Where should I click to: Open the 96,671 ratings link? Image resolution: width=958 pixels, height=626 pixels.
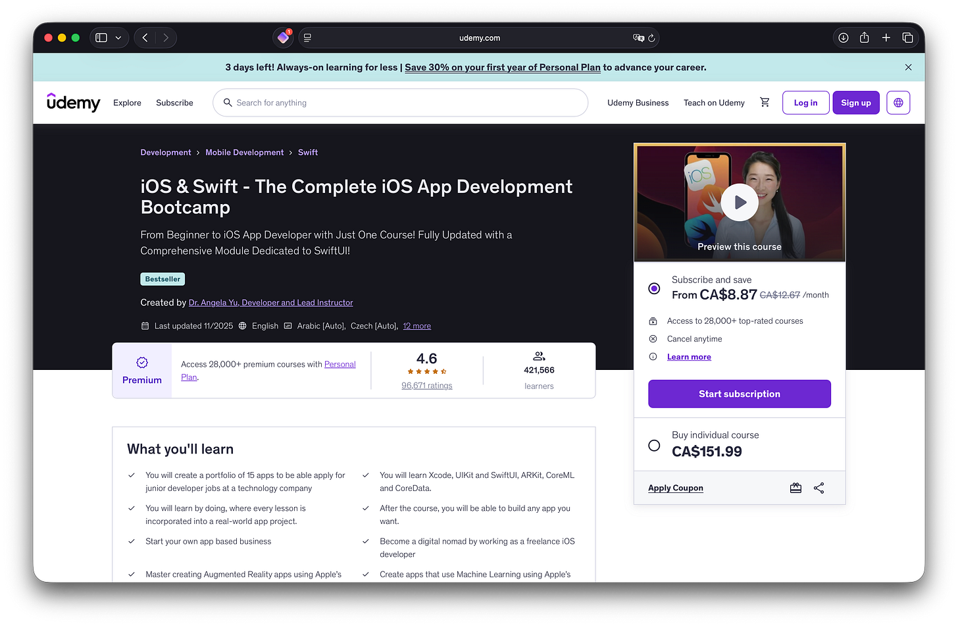[x=427, y=386]
